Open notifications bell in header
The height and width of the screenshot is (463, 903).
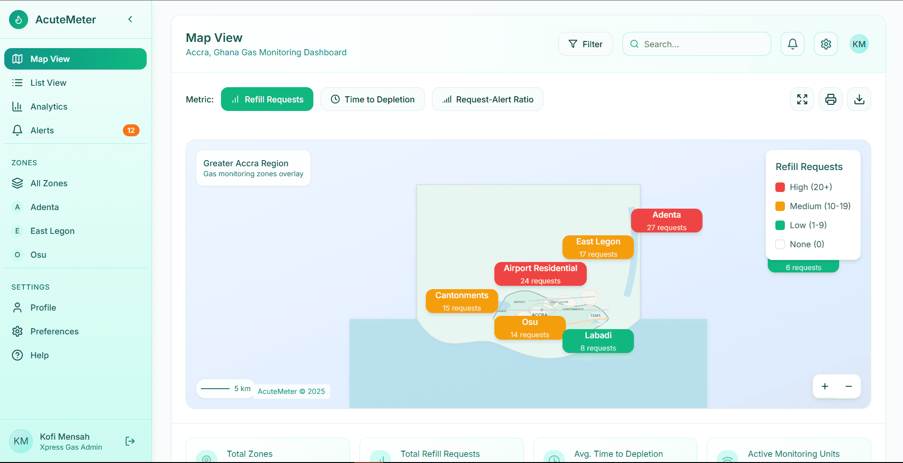793,44
